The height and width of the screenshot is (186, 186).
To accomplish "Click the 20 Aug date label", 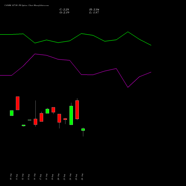I will (58, 177).
